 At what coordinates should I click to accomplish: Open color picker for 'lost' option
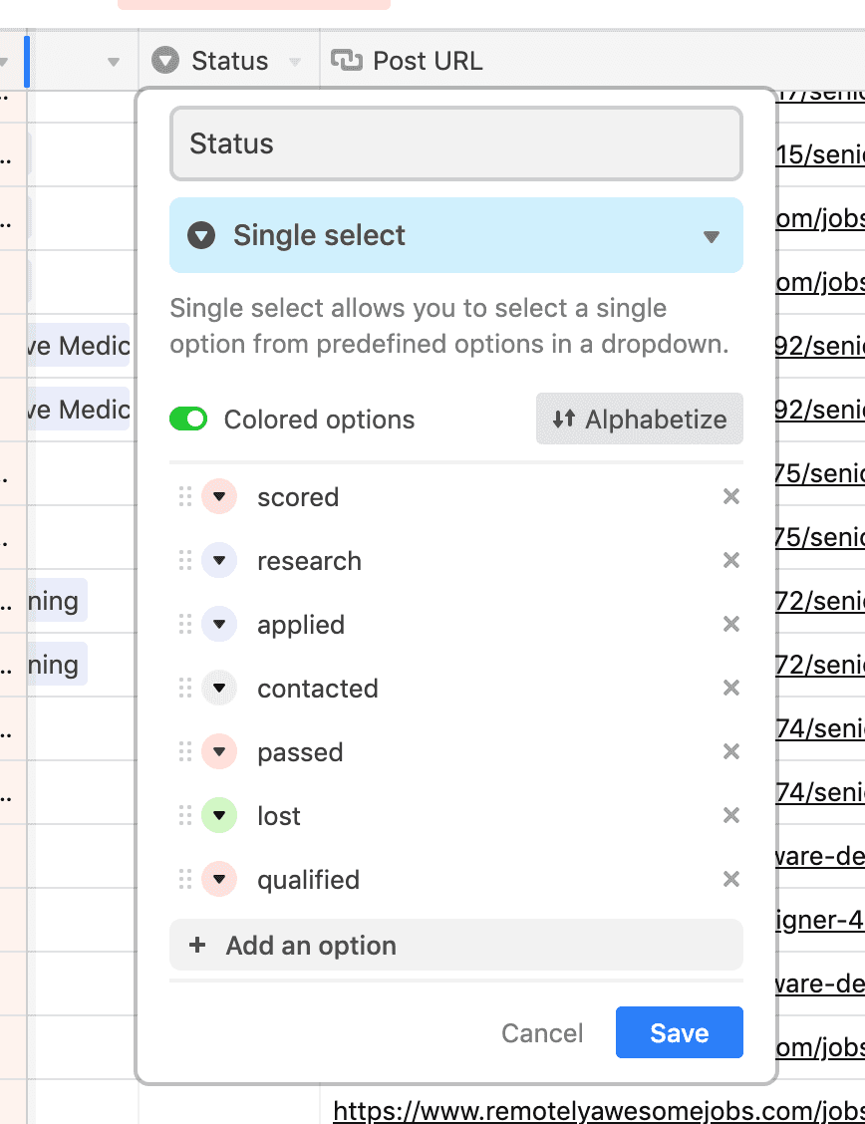[219, 816]
